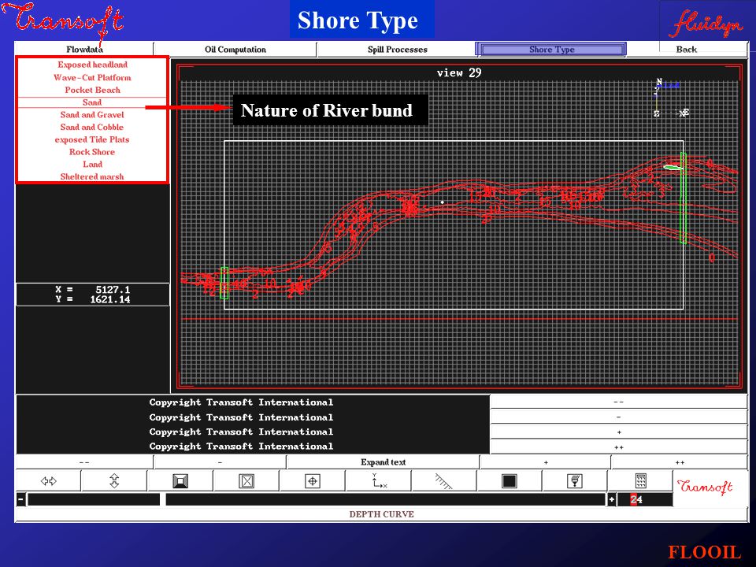Open the Flowdata tab
This screenshot has width=756, height=567.
(84, 49)
